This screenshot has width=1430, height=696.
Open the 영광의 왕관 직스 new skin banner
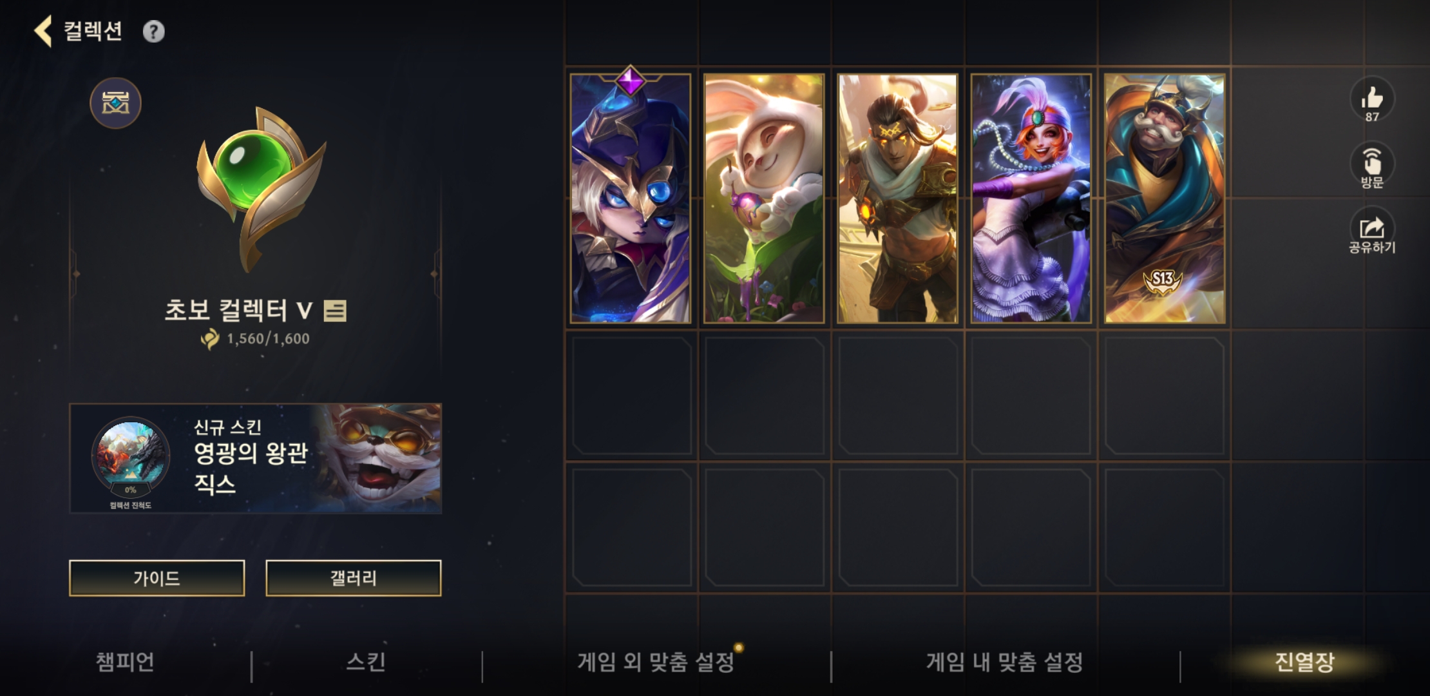[x=256, y=458]
